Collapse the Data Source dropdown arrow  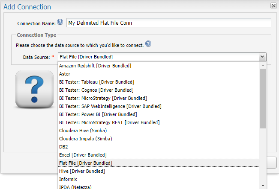pyautogui.click(x=262, y=57)
